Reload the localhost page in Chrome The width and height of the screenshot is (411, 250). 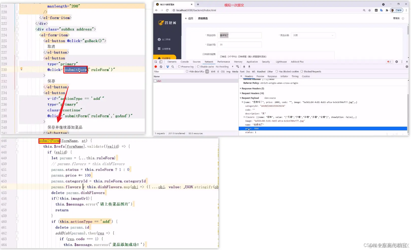coord(167,10)
